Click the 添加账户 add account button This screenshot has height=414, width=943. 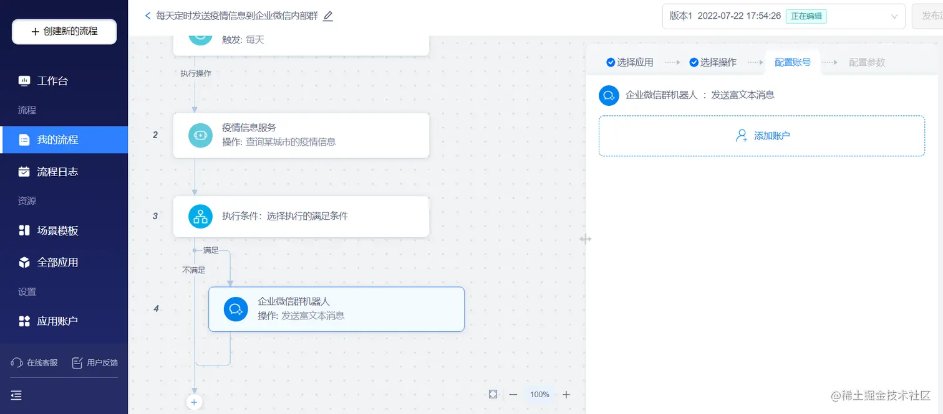(762, 136)
